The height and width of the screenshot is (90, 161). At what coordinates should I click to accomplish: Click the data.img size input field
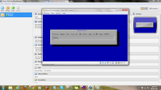(x=83, y=38)
